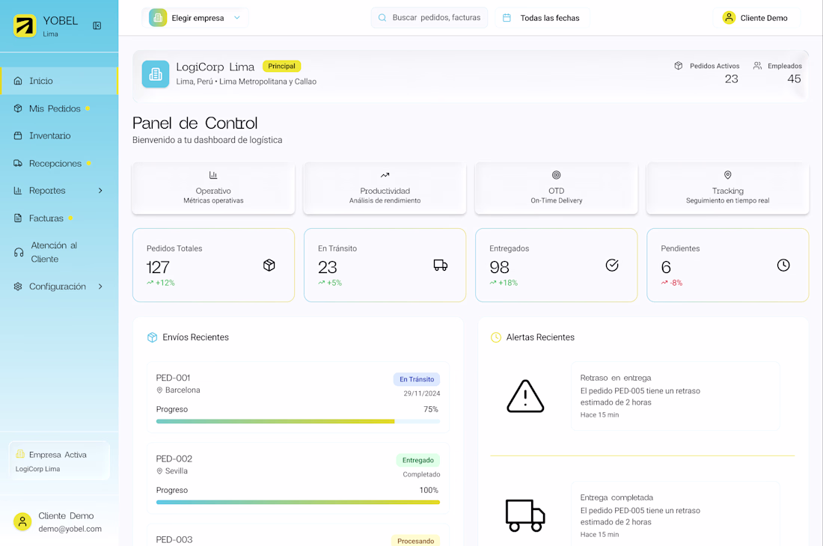Select the Productividad analysis tab
Screen dimensions: 823x546
pyautogui.click(x=385, y=188)
